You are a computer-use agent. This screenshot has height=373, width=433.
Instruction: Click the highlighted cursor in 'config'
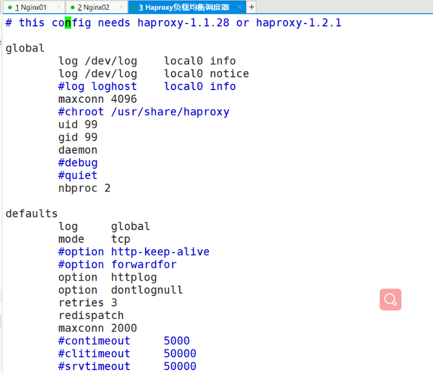pos(68,23)
